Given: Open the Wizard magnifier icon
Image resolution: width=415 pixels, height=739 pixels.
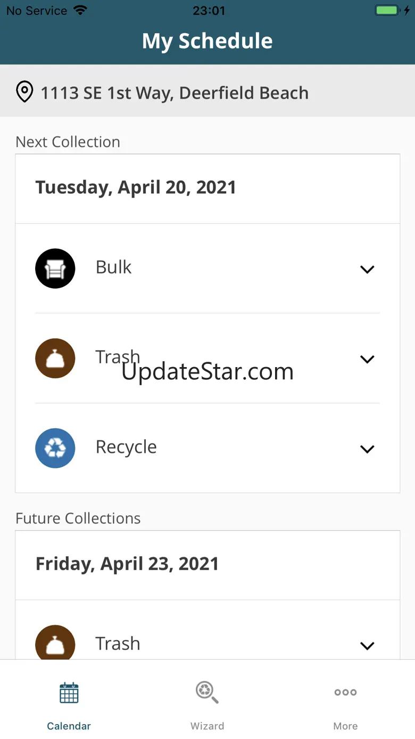Looking at the screenshot, I should tap(207, 693).
